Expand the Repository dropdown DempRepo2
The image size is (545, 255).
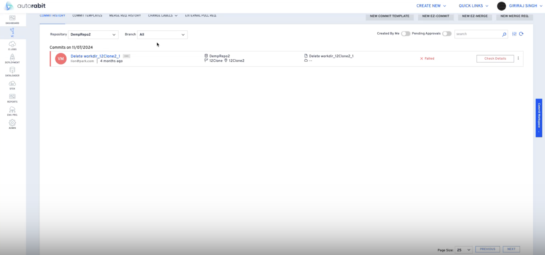[93, 35]
